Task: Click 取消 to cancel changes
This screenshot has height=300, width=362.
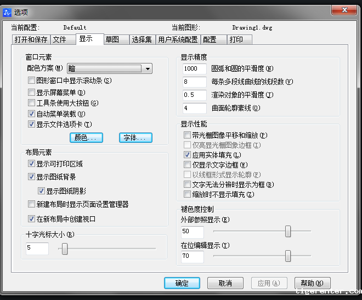Action: click(225, 283)
